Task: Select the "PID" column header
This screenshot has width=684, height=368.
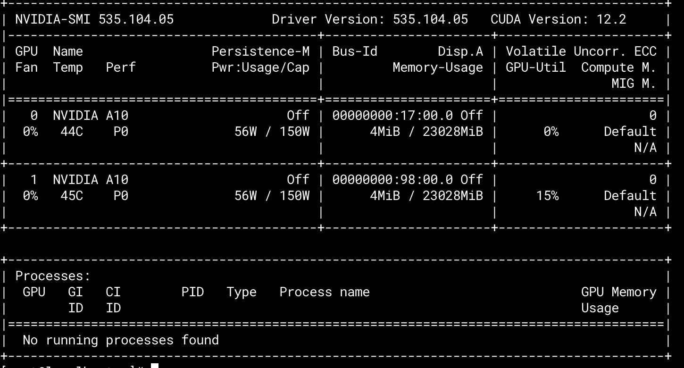Action: [192, 292]
